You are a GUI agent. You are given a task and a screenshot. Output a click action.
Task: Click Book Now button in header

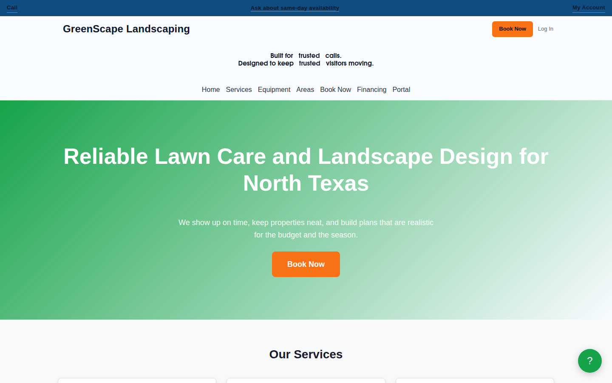(512, 29)
